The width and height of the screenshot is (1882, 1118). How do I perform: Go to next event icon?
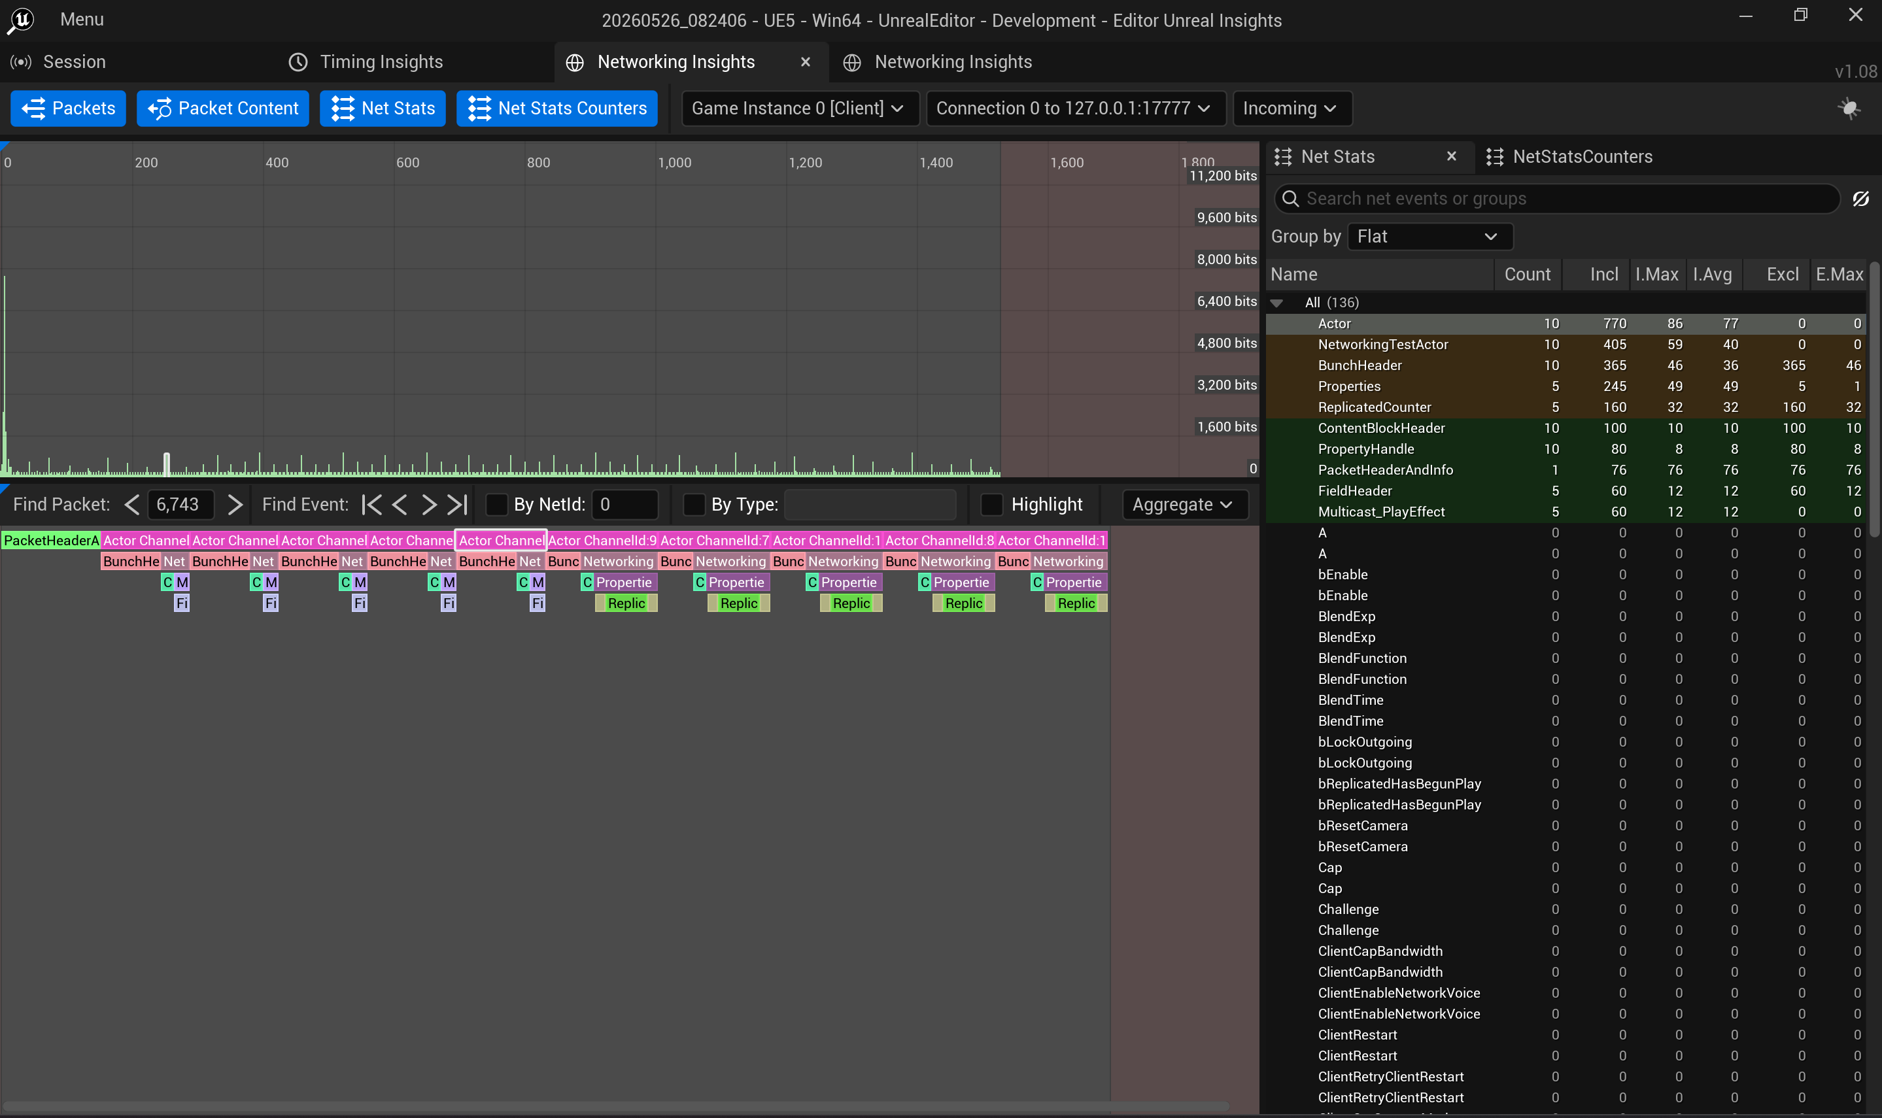click(x=429, y=505)
